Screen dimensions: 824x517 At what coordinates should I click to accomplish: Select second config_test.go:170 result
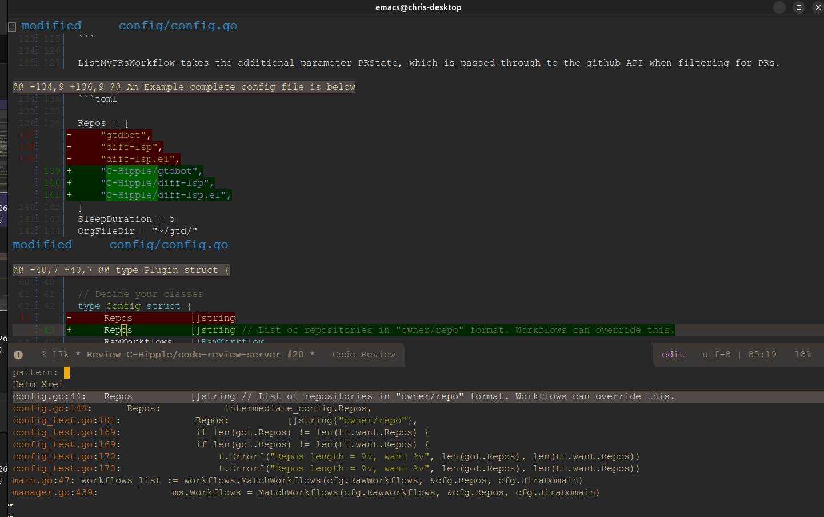coord(326,468)
